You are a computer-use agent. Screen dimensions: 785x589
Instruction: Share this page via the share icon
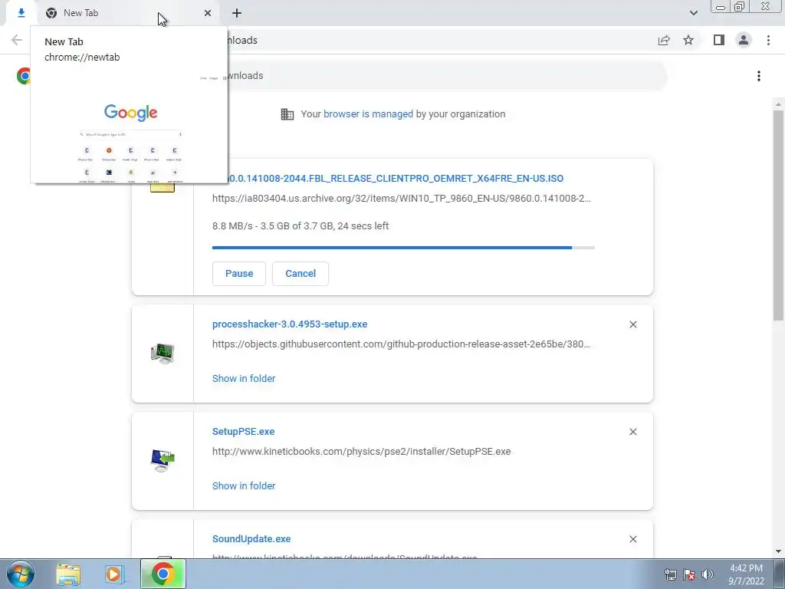[664, 40]
